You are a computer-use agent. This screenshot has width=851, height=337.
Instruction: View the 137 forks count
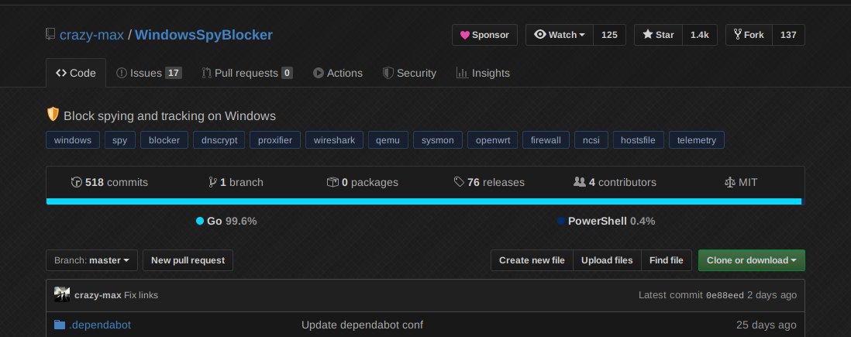point(788,35)
